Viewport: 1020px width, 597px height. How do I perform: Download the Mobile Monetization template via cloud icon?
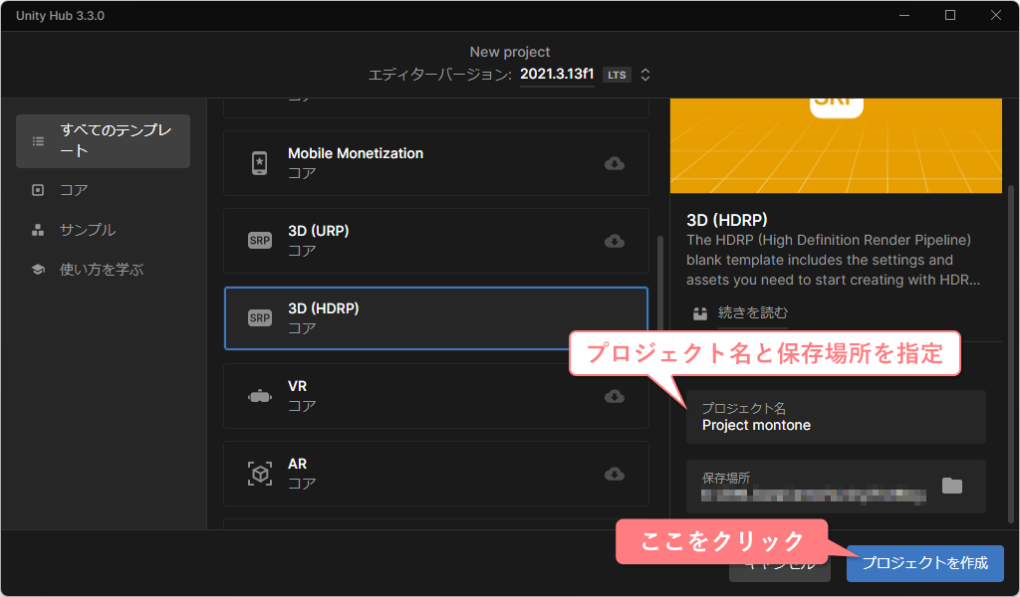coord(614,163)
